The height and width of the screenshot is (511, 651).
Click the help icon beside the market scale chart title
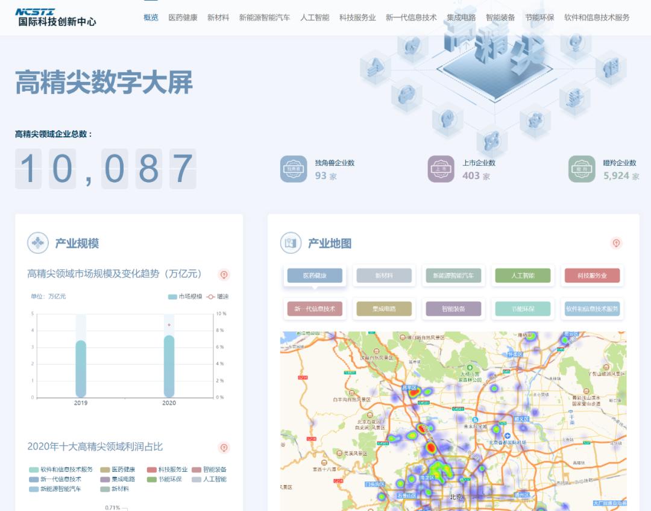pyautogui.click(x=225, y=275)
